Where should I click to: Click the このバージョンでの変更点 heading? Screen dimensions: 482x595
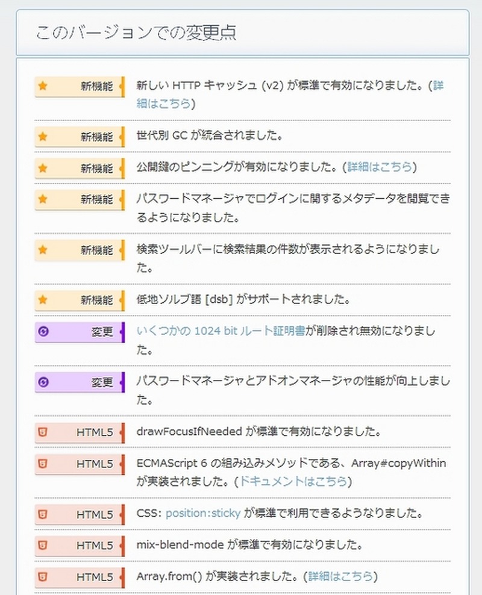(x=136, y=33)
